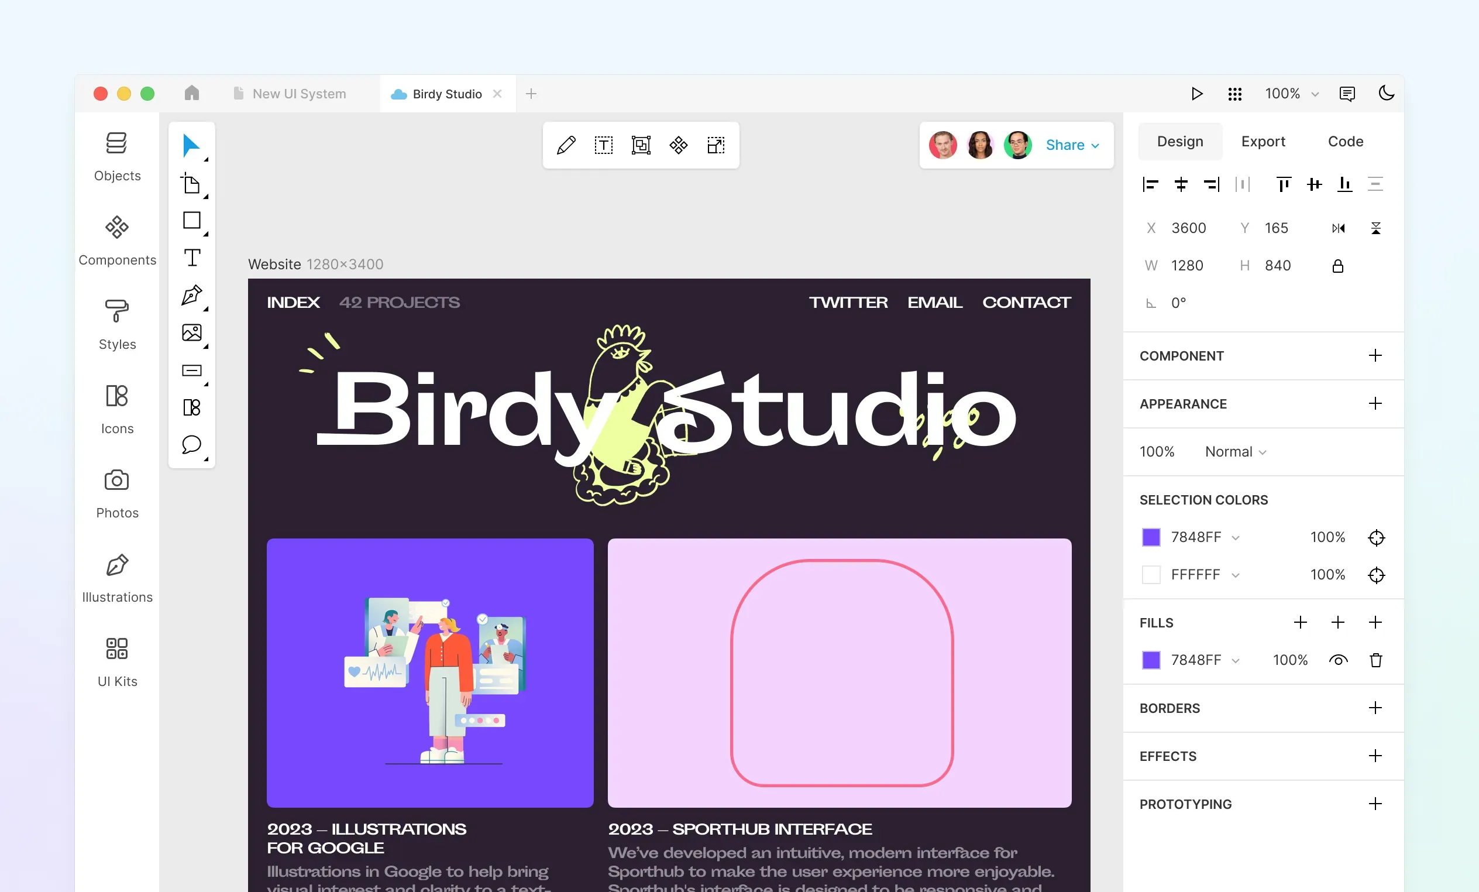Open the UI Kits panel

[117, 662]
